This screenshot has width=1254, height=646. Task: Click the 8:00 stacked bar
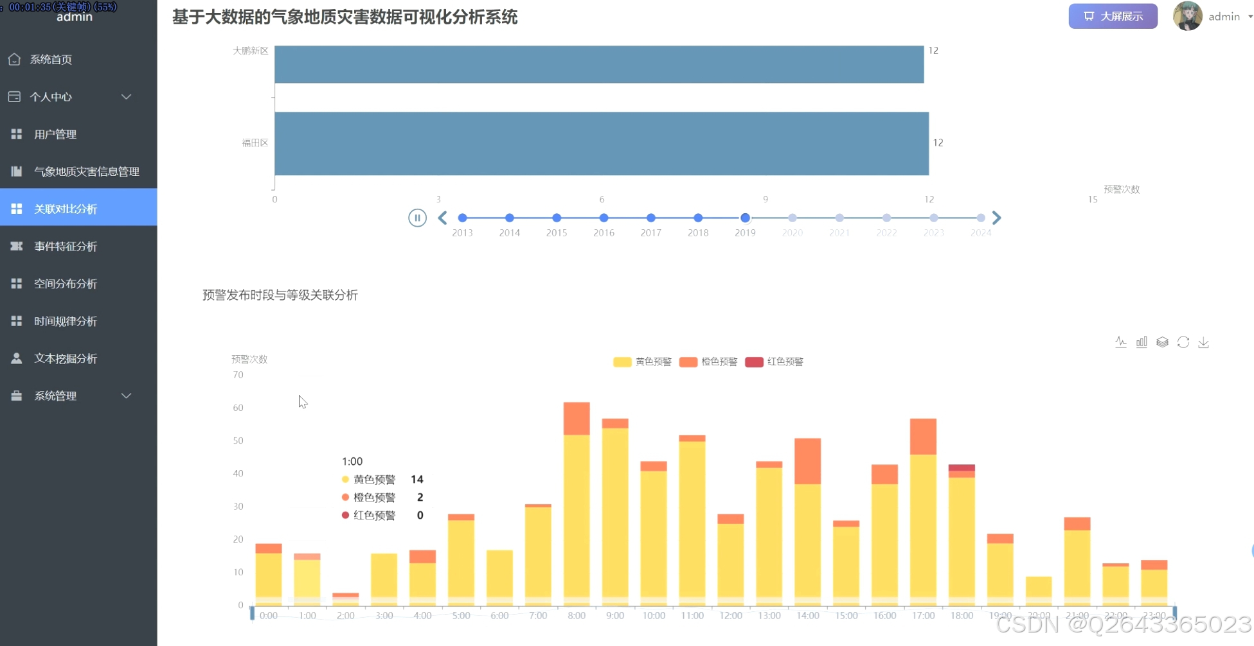point(577,504)
